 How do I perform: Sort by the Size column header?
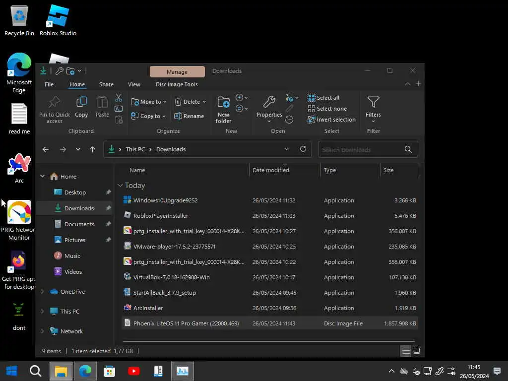pyautogui.click(x=400, y=170)
